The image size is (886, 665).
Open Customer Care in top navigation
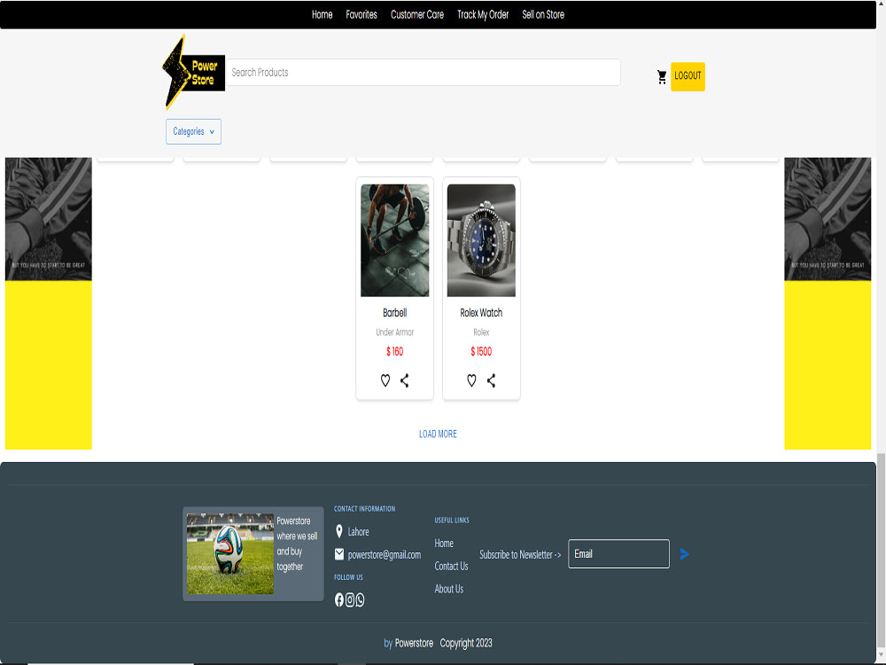(417, 15)
